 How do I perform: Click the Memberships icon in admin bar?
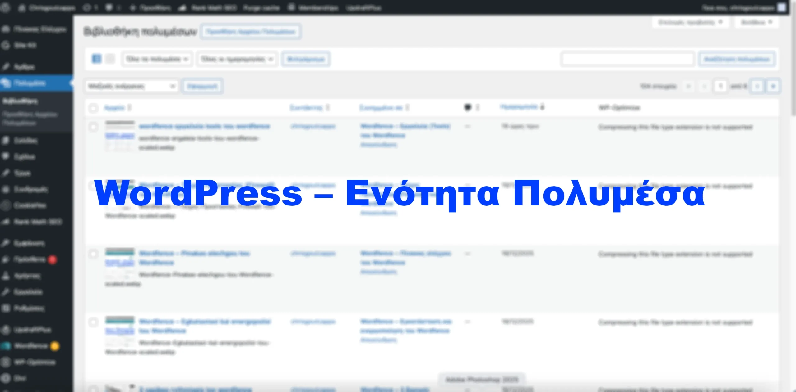click(x=291, y=7)
